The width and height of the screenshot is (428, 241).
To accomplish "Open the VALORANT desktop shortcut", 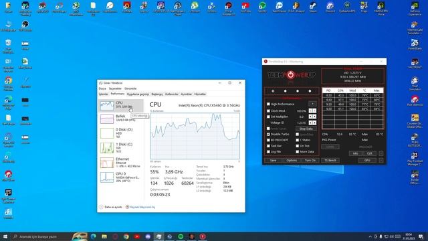I will pyautogui.click(x=415, y=64).
